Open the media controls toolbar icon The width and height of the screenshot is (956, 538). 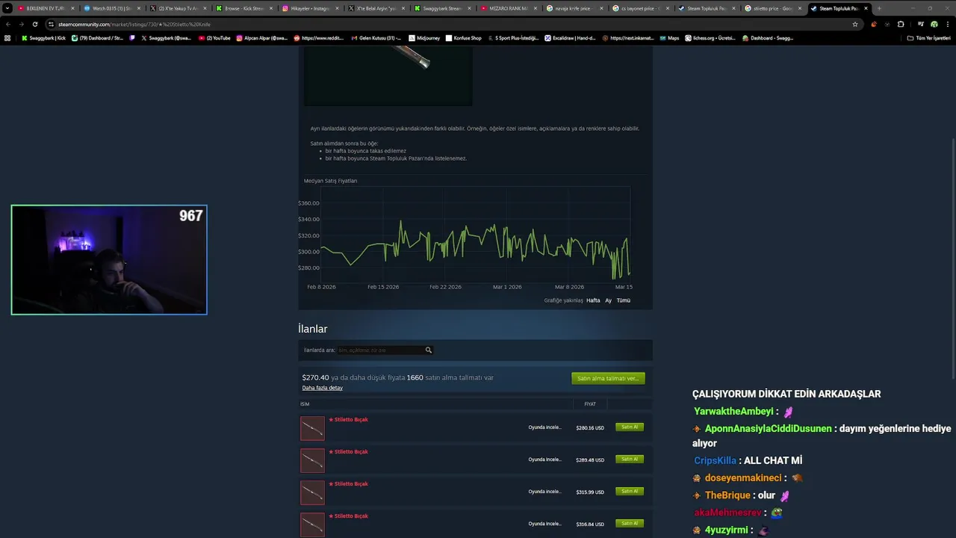click(x=920, y=24)
